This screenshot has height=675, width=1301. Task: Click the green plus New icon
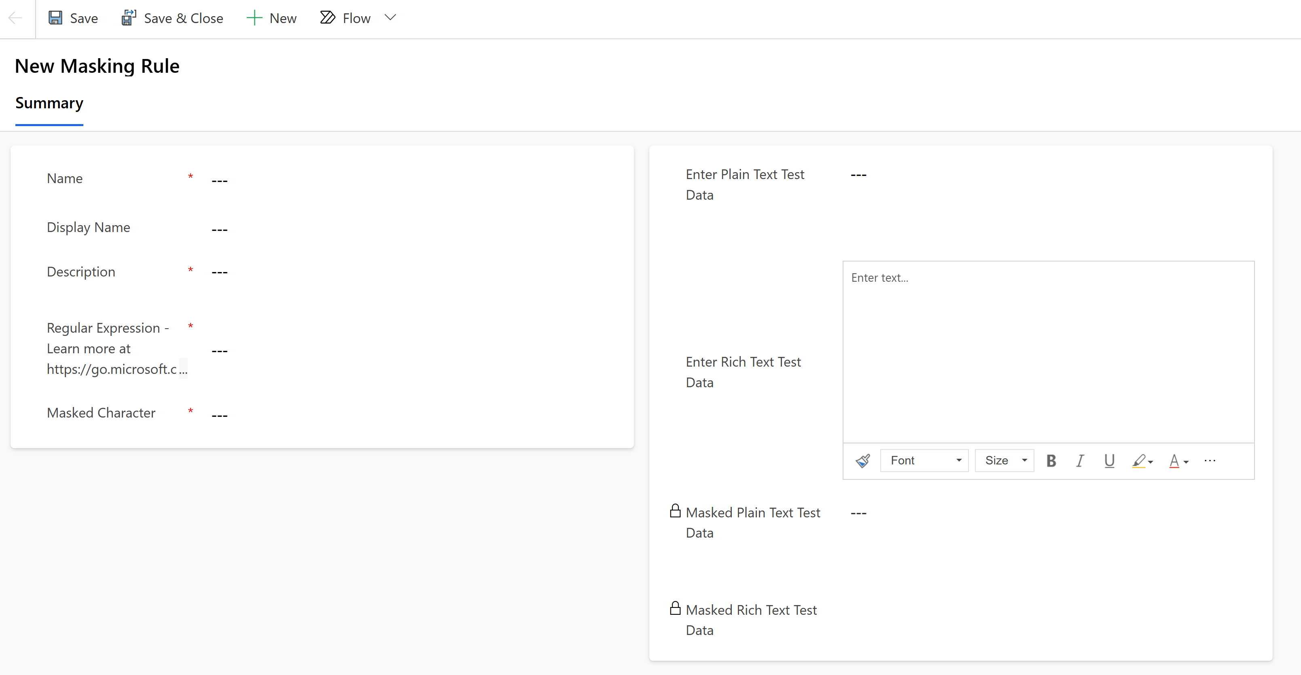254,18
